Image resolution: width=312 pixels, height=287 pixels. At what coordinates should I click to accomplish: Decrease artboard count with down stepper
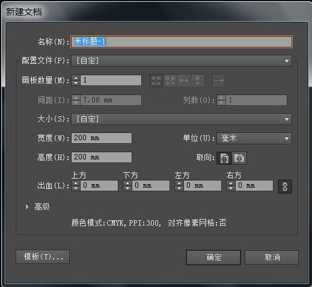[x=76, y=83]
